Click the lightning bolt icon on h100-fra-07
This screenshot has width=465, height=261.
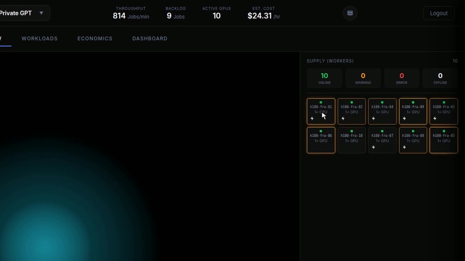(373, 147)
